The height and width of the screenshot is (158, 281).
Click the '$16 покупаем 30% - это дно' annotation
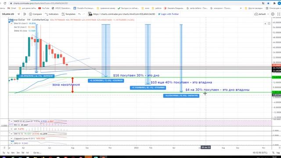pyautogui.click(x=136, y=75)
